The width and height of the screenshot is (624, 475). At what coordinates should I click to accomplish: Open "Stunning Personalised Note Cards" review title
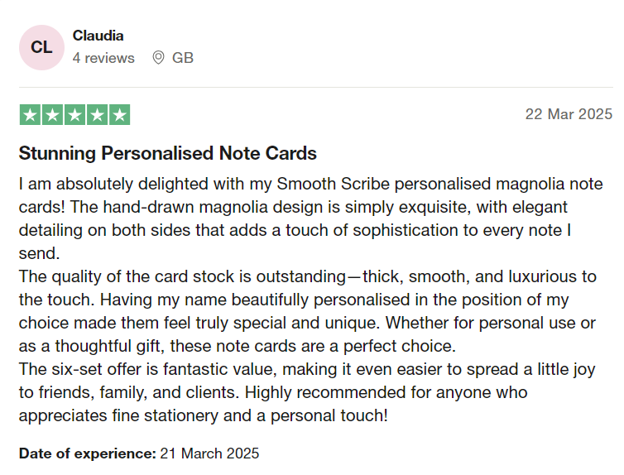click(x=167, y=153)
